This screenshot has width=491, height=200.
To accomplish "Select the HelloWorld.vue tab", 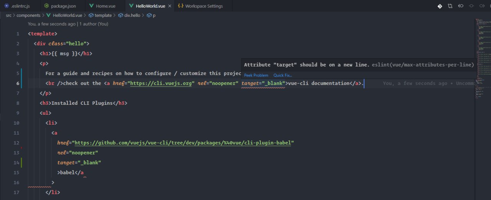I will coord(149,6).
